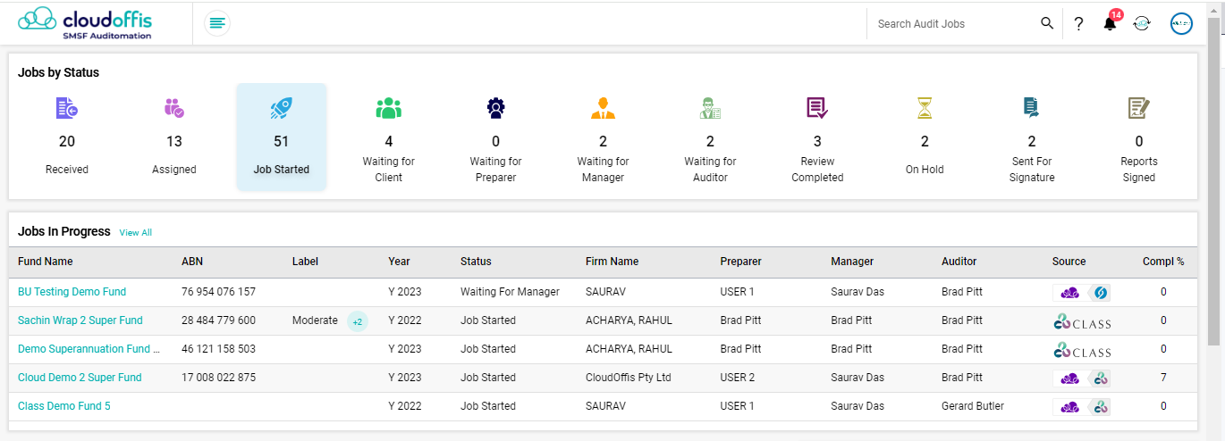Click the sync icon in the header

point(1142,24)
